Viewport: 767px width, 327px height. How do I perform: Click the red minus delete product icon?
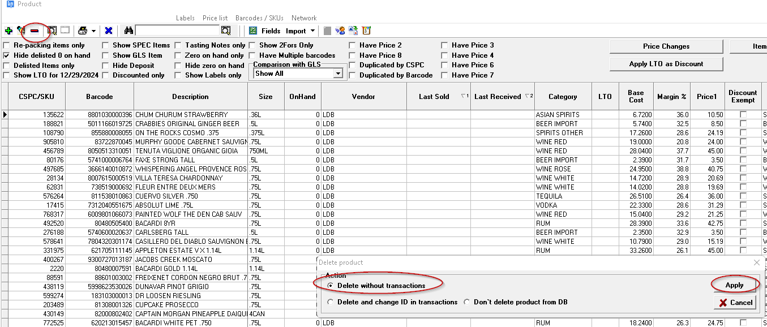coord(35,31)
